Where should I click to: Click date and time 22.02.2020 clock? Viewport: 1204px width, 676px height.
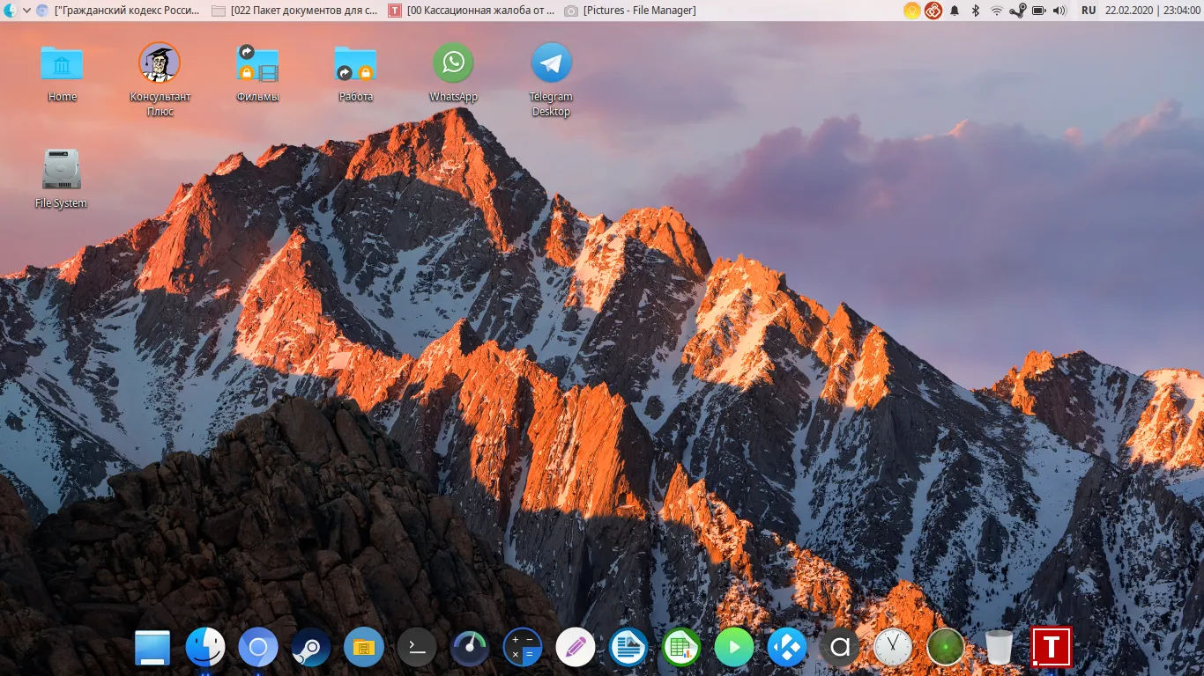pyautogui.click(x=1153, y=11)
